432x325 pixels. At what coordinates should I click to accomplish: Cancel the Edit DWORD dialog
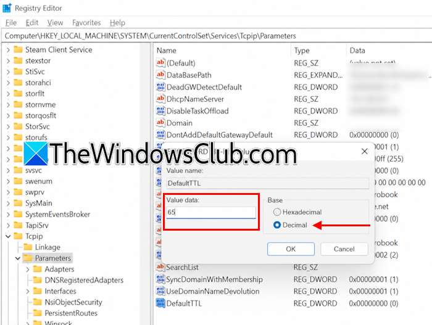[344, 249]
